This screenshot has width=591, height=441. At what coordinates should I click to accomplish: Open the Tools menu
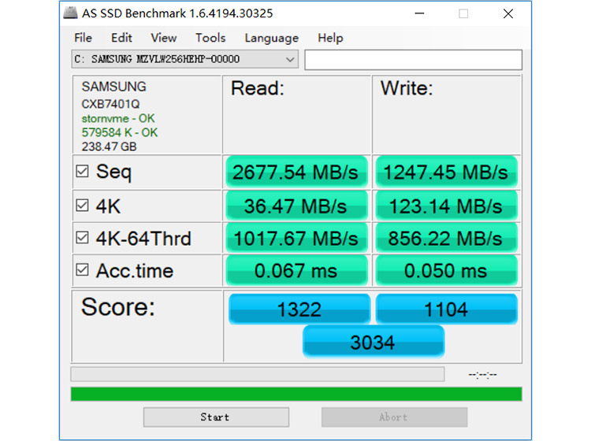tap(210, 38)
